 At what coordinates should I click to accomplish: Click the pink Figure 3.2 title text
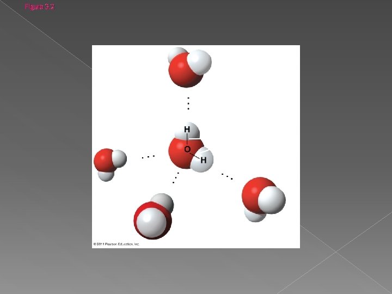point(39,7)
